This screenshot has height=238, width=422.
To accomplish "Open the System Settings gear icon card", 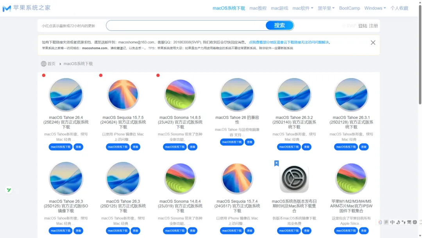I will tap(294, 178).
